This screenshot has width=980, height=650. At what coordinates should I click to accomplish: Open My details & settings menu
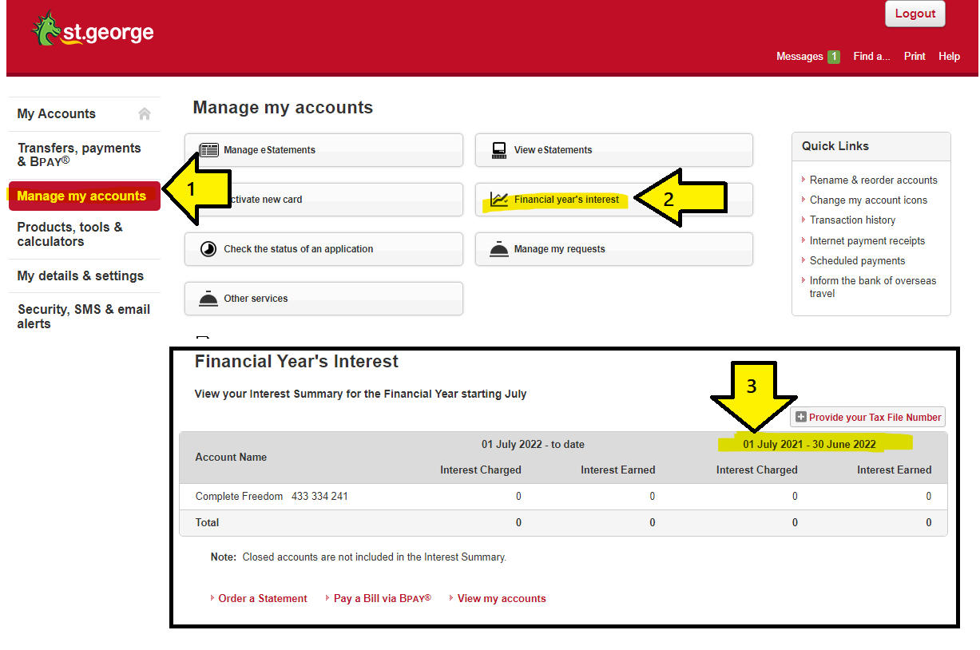coord(81,275)
